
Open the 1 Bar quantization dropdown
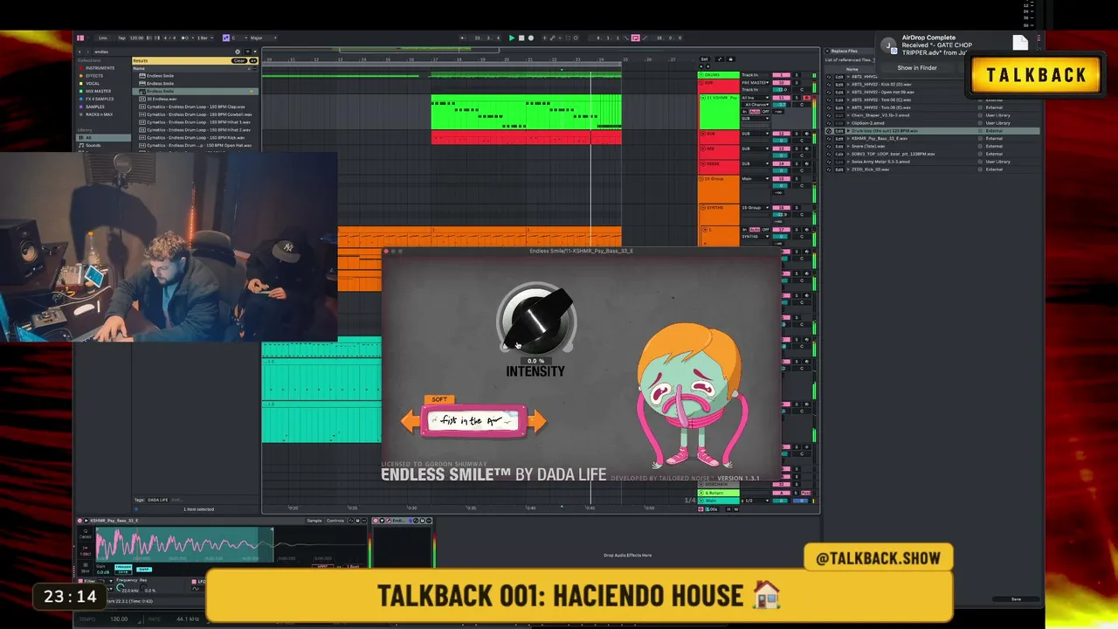(204, 38)
